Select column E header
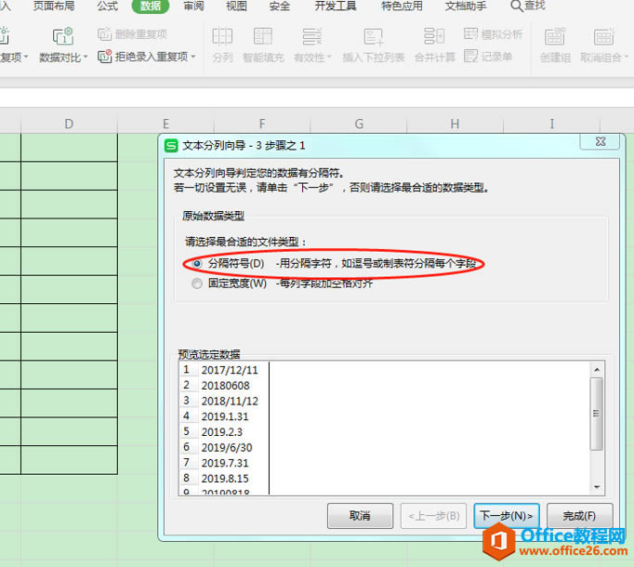The width and height of the screenshot is (634, 567). tap(165, 124)
